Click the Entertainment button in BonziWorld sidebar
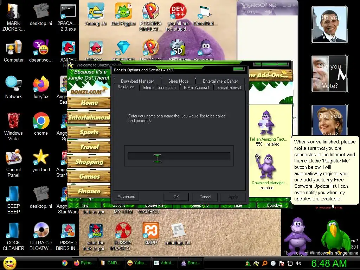 click(89, 117)
